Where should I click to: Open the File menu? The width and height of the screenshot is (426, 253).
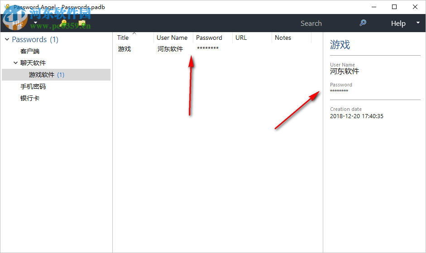18,24
